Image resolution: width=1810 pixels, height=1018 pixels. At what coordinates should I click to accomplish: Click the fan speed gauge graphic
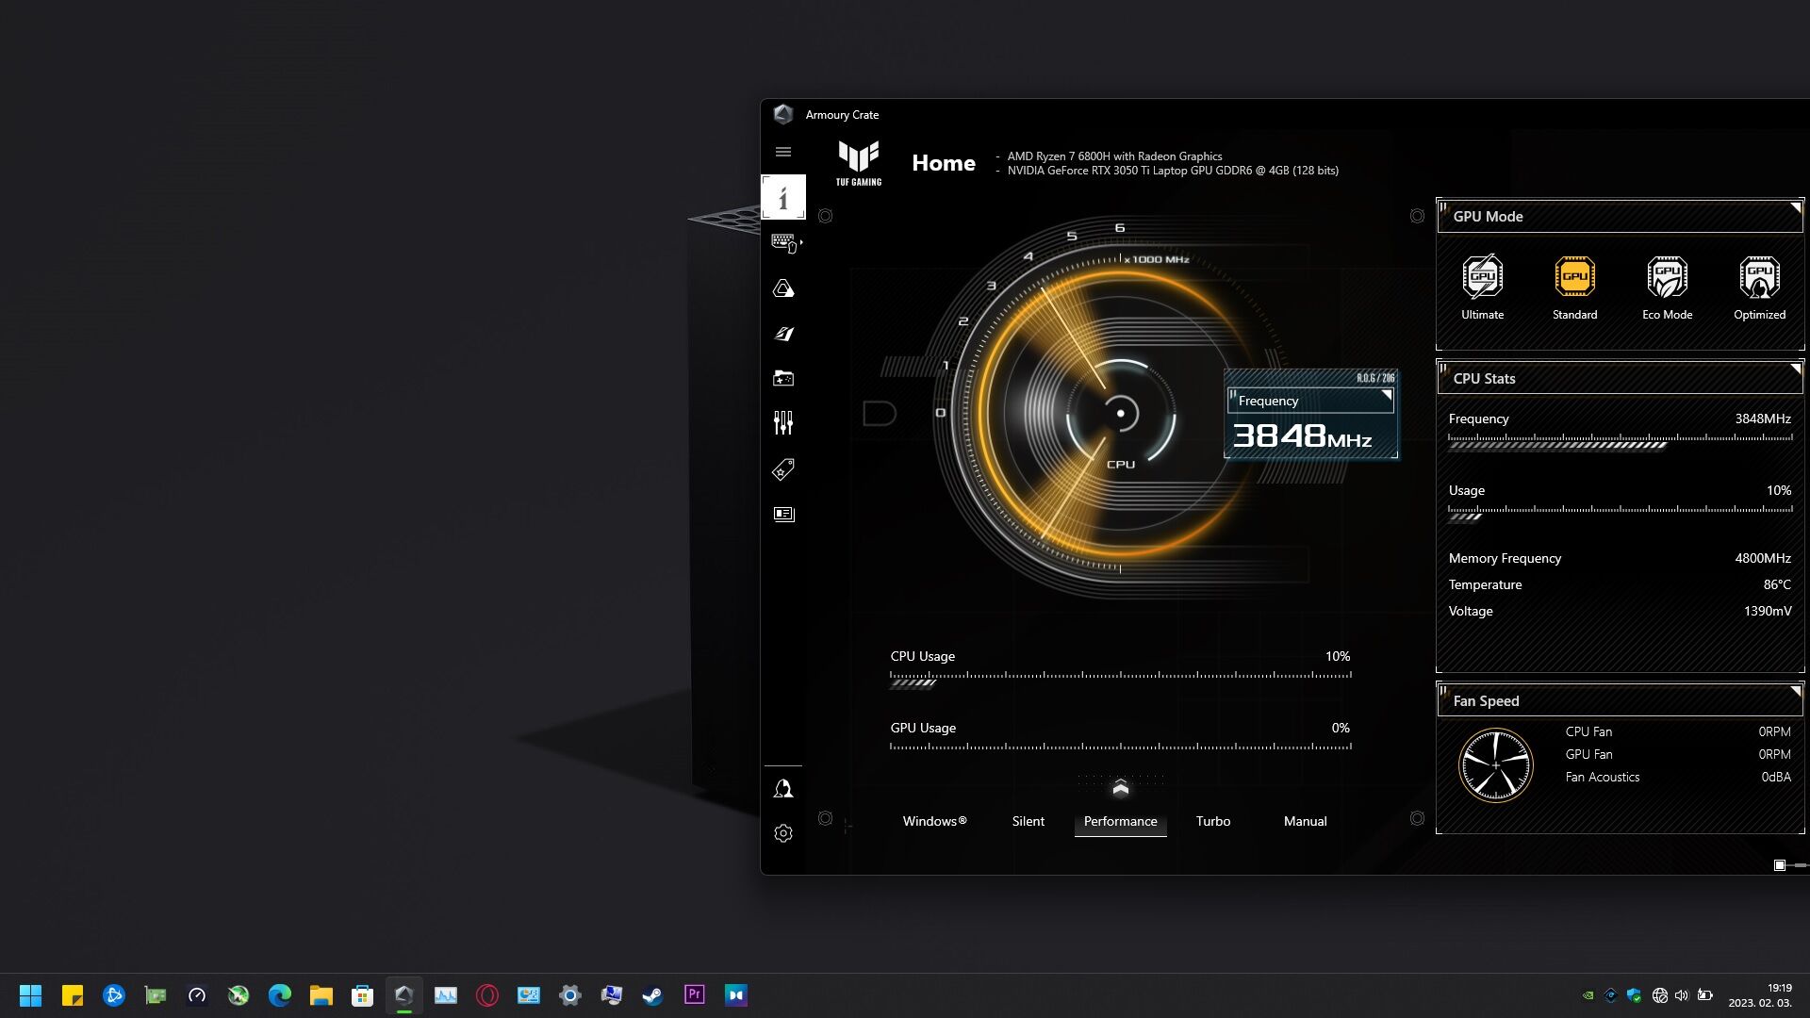tap(1496, 765)
